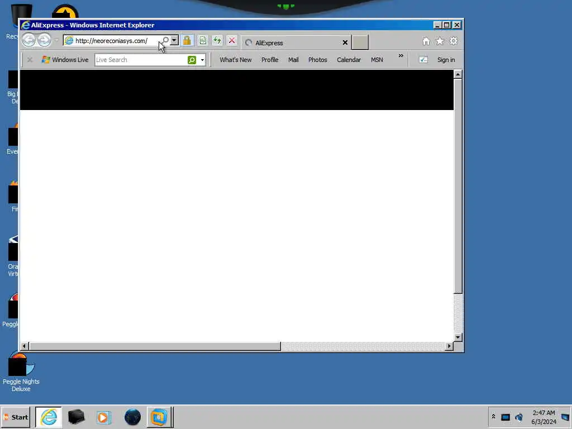Viewport: 572px width, 429px height.
Task: Open What's New in Windows Live toolbar
Action: (235, 60)
